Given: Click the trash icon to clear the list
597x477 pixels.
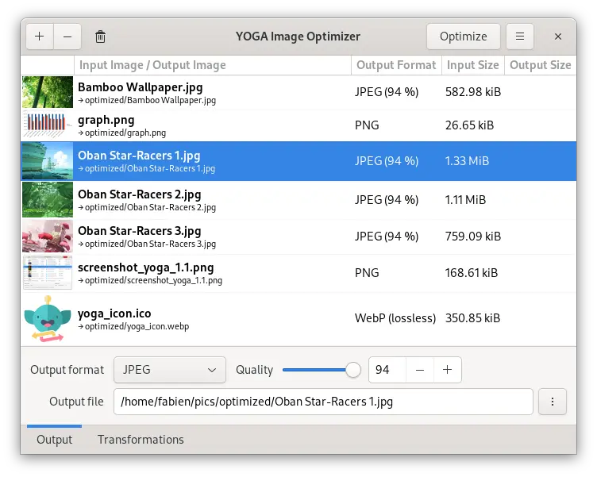Looking at the screenshot, I should [100, 37].
